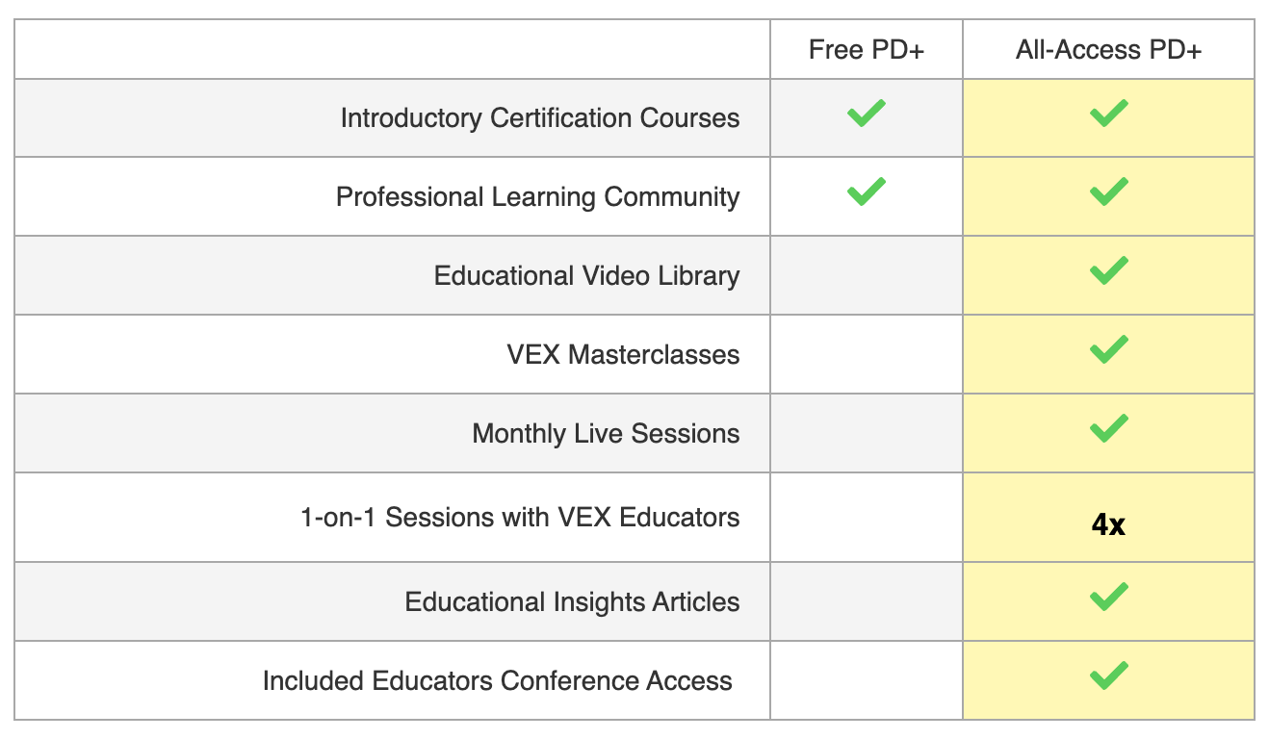Click Free PD+ checkmark for Professional Learning Community

pyautogui.click(x=866, y=191)
